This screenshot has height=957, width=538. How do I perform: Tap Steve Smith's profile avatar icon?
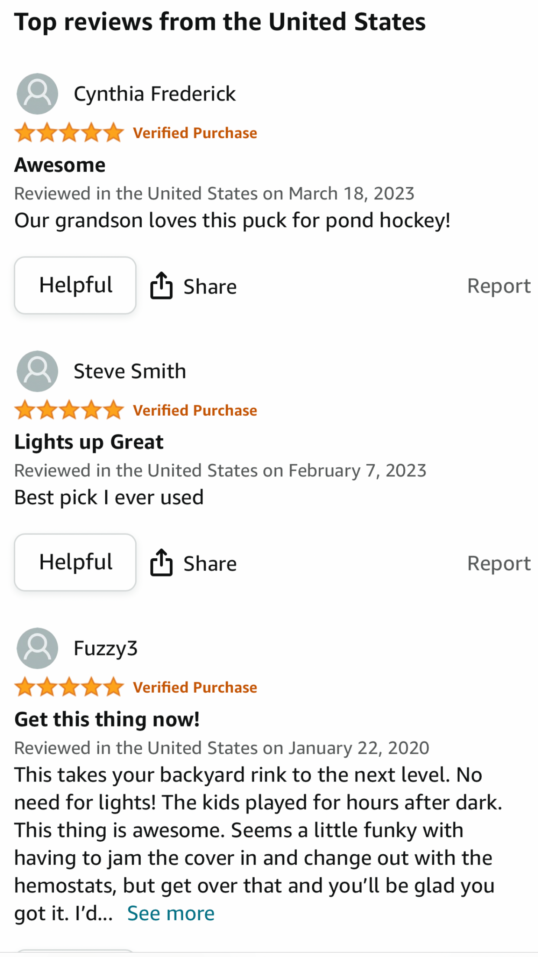[37, 371]
